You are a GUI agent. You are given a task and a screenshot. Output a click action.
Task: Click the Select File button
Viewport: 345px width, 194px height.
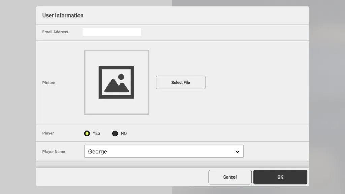point(181,82)
